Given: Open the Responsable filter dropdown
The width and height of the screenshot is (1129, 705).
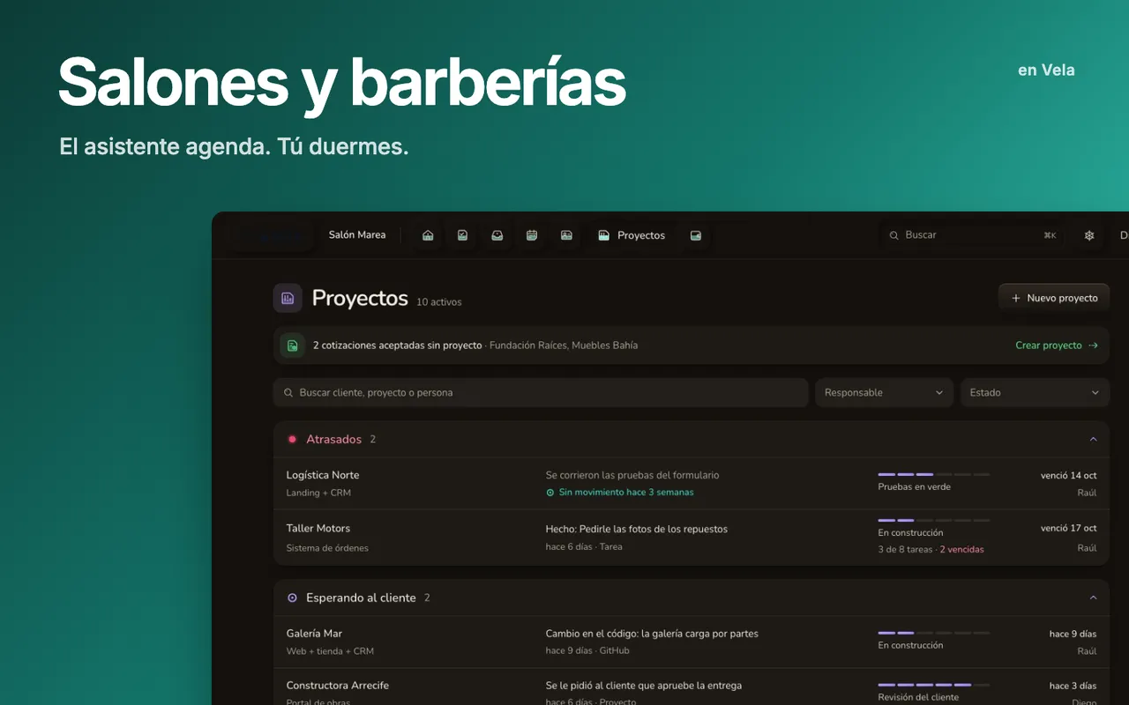Looking at the screenshot, I should pyautogui.click(x=884, y=393).
